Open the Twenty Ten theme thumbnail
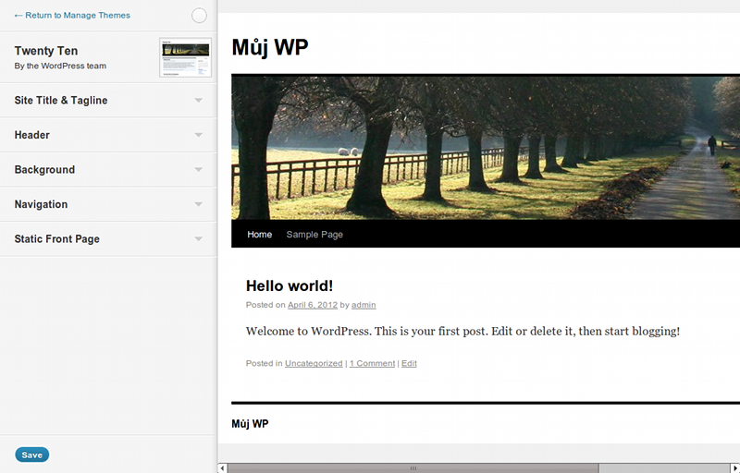Image resolution: width=740 pixels, height=473 pixels. point(186,57)
